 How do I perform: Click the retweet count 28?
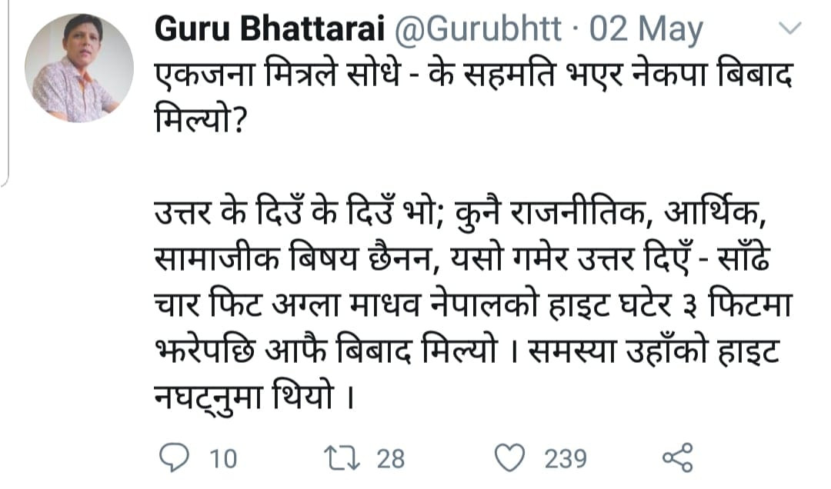tap(390, 459)
